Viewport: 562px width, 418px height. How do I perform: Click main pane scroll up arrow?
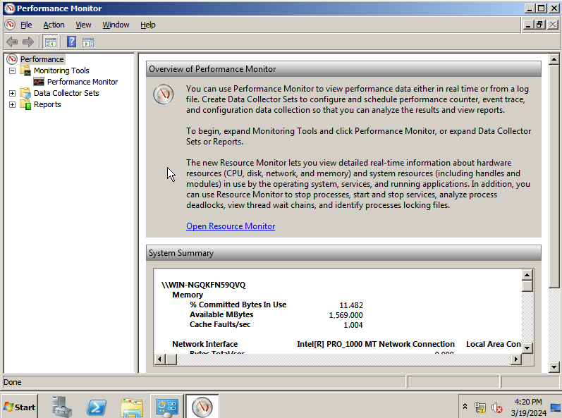click(554, 59)
